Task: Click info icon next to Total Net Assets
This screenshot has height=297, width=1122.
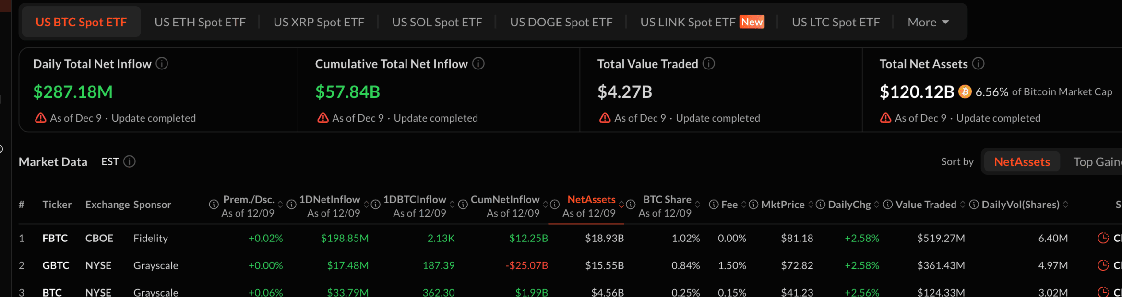Action: click(x=979, y=64)
